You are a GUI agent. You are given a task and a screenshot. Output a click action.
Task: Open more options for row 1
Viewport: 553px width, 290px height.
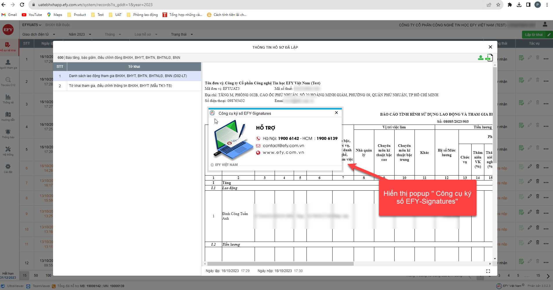[x=546, y=59]
